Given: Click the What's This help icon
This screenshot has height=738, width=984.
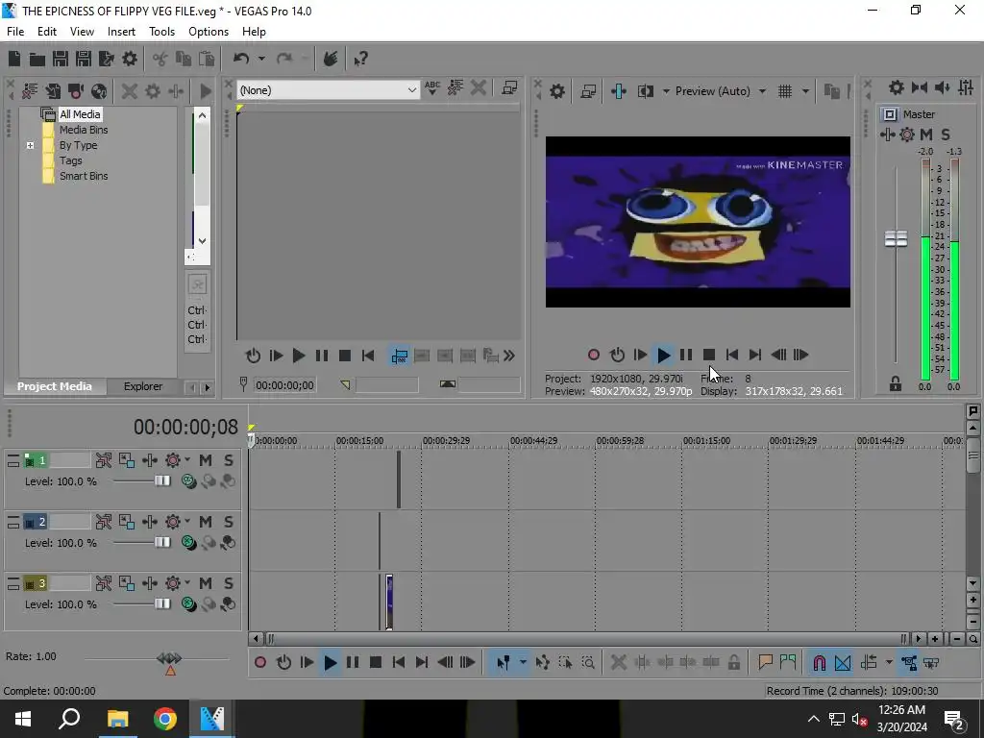Looking at the screenshot, I should click(x=360, y=59).
